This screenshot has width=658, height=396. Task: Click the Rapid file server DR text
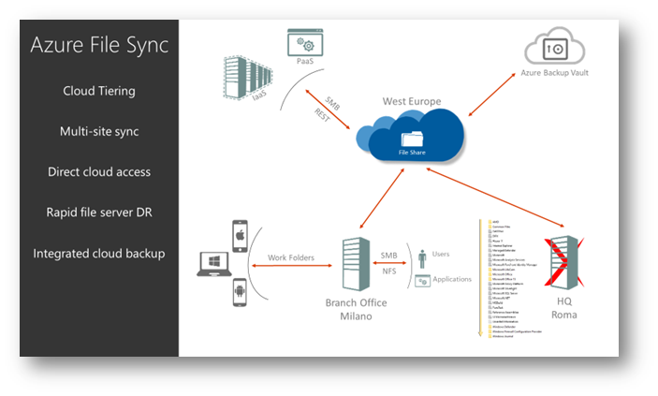[99, 213]
